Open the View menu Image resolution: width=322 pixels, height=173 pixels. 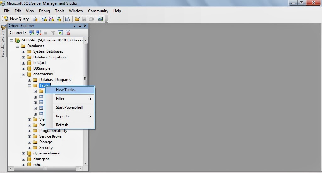click(x=30, y=11)
